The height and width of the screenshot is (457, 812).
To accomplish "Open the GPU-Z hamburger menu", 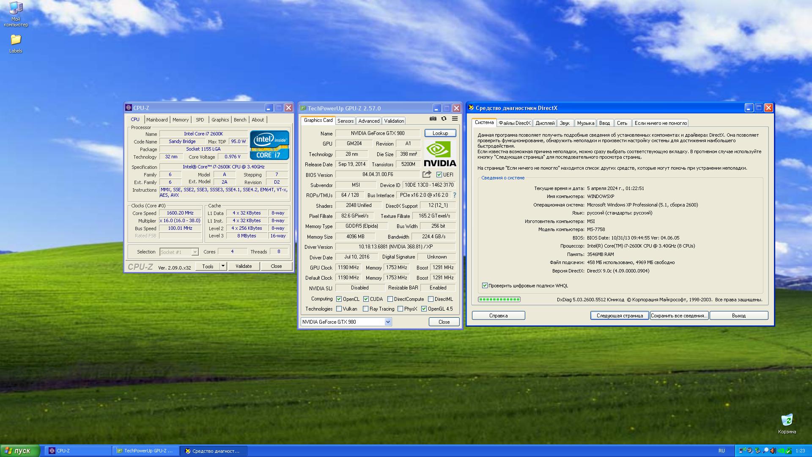I will pos(455,119).
